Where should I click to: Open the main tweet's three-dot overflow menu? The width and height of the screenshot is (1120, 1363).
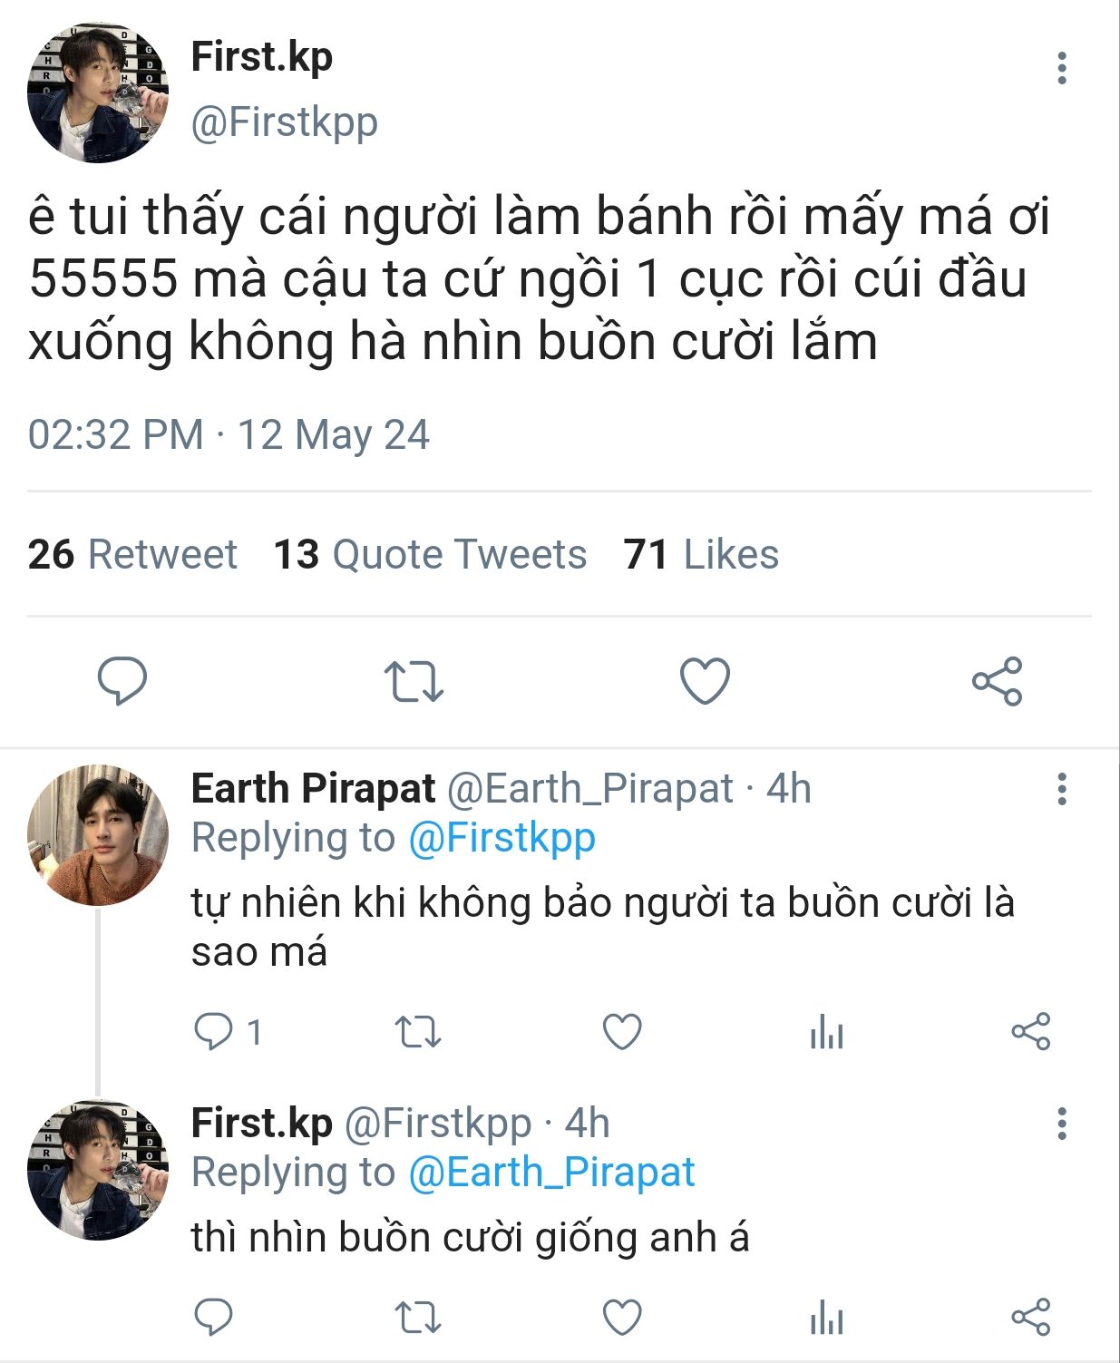1061,68
